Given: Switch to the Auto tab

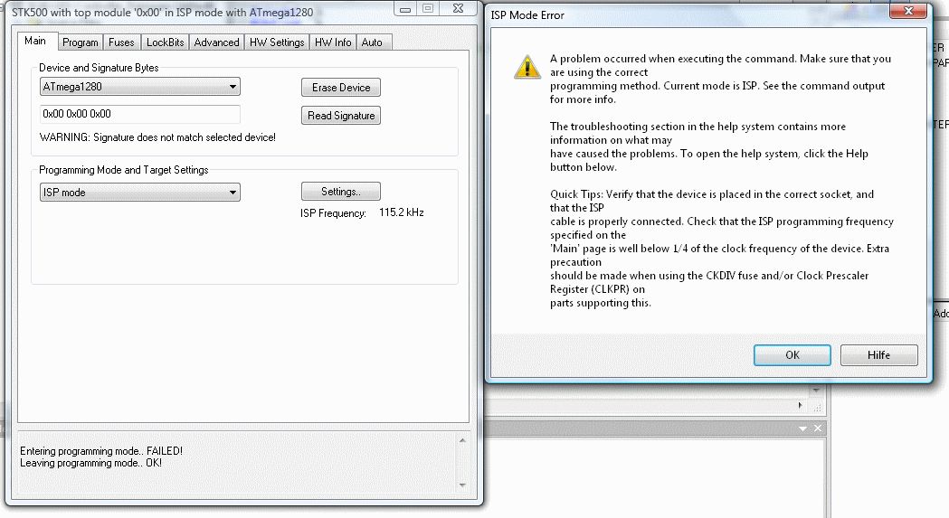Looking at the screenshot, I should pyautogui.click(x=372, y=42).
